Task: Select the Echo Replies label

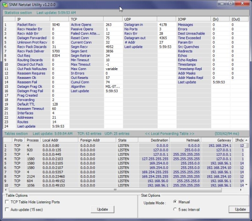Action: click(188, 60)
